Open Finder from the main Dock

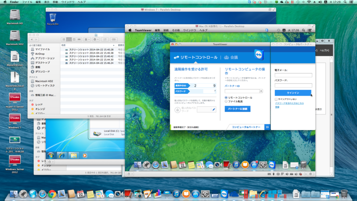click(x=14, y=194)
